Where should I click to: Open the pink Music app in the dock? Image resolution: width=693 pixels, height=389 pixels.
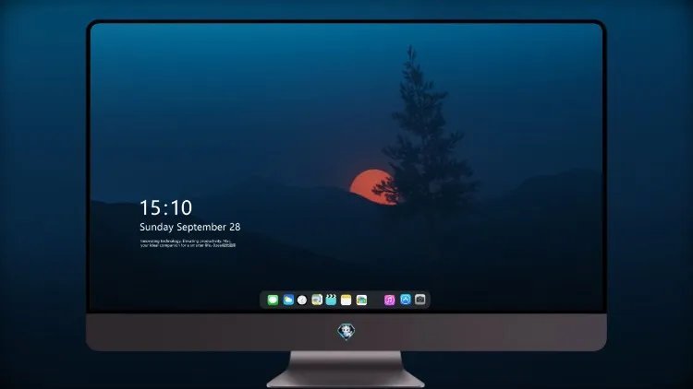(389, 300)
